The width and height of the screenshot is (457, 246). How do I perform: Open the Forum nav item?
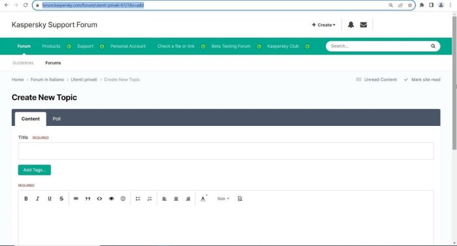click(24, 46)
